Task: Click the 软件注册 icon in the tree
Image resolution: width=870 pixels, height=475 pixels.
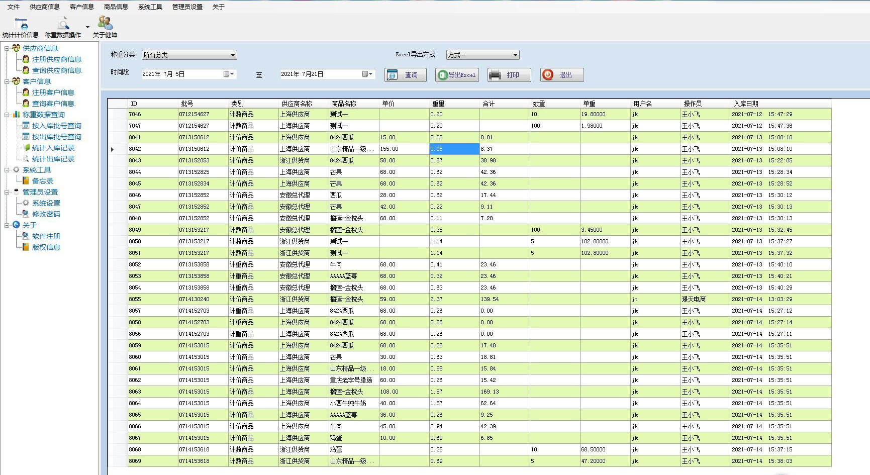Action: [26, 236]
